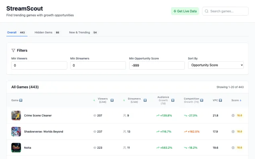
Task: Click the Score column sort arrow
Action: pos(241,100)
